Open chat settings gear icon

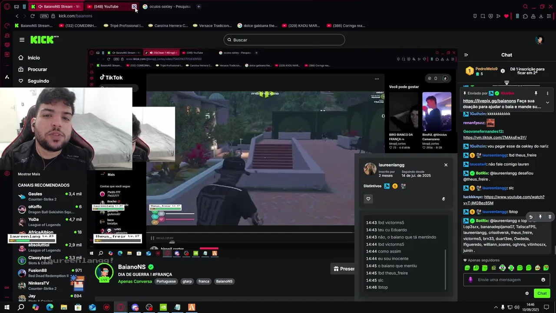pyautogui.click(x=527, y=293)
